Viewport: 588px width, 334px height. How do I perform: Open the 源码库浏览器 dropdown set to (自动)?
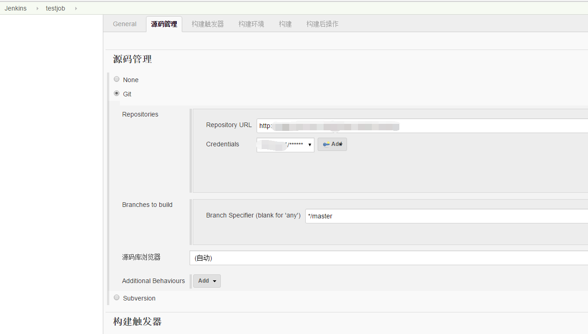pyautogui.click(x=389, y=258)
